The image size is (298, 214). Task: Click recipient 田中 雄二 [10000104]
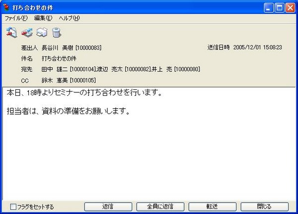pos(68,69)
